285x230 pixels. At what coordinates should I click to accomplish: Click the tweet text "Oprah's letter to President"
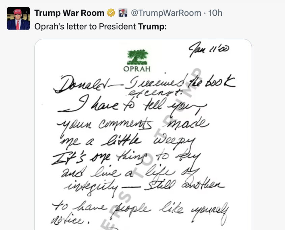(86, 26)
